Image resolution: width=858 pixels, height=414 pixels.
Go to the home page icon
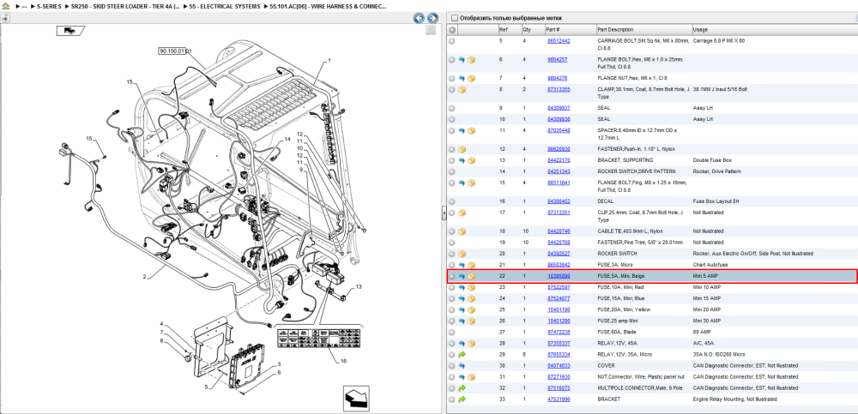point(6,7)
